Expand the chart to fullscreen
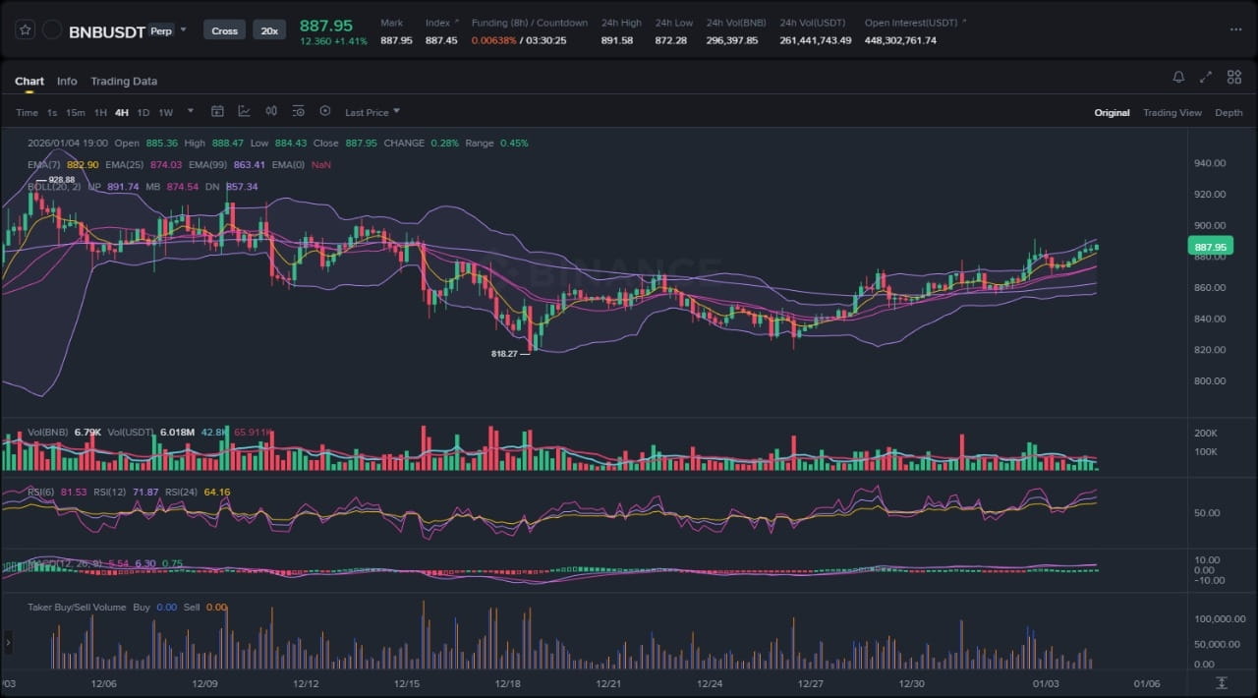 1206,78
